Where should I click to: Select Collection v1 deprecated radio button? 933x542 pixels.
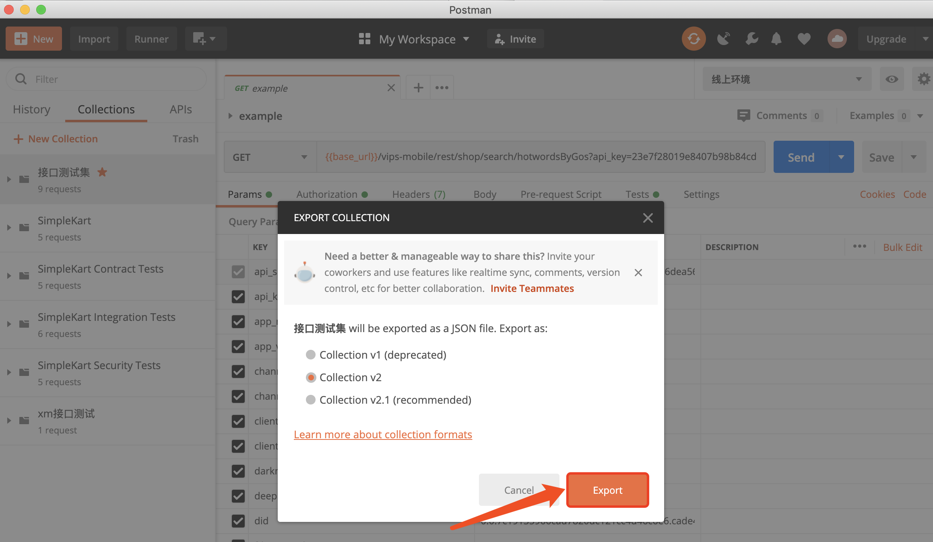(x=311, y=354)
